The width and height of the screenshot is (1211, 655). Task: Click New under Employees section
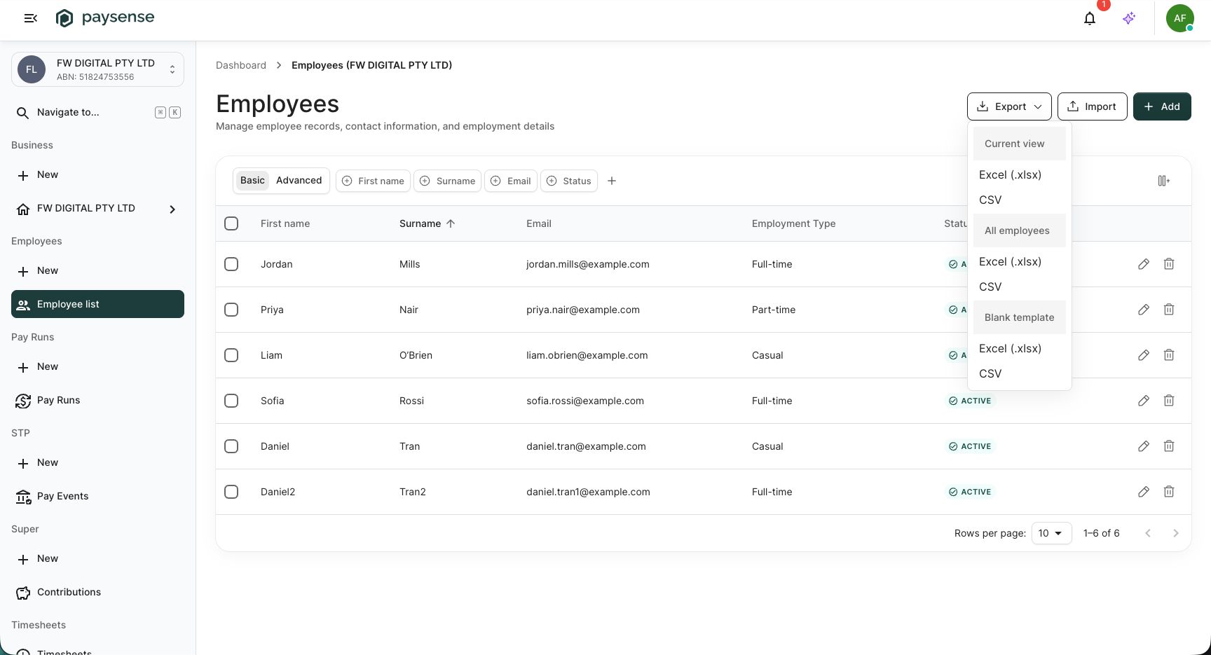(97, 270)
